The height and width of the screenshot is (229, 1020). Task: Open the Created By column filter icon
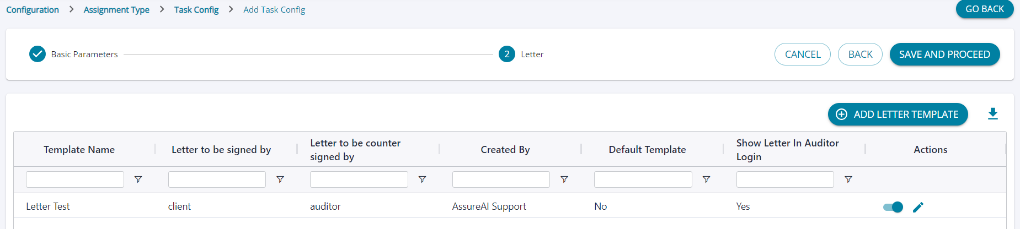point(564,179)
